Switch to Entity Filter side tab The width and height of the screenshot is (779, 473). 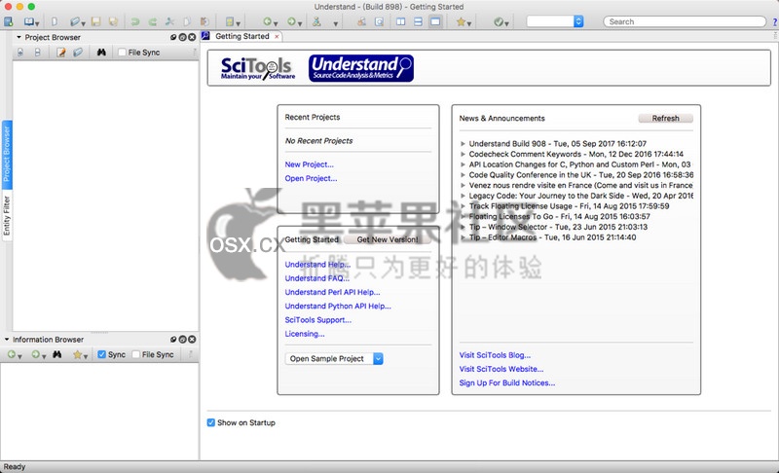pos(7,215)
